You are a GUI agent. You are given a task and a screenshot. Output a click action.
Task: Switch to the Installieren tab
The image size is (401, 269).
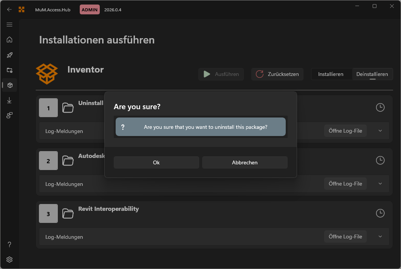pyautogui.click(x=331, y=74)
